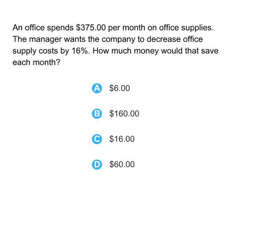The height and width of the screenshot is (244, 269).
Task: Click the phrase 'How much money'
Action: pos(125,51)
